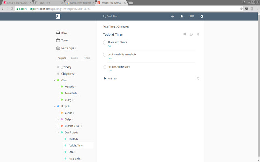The height and width of the screenshot is (162, 260).
Task: Open the Monthly goals project
Action: [69, 87]
